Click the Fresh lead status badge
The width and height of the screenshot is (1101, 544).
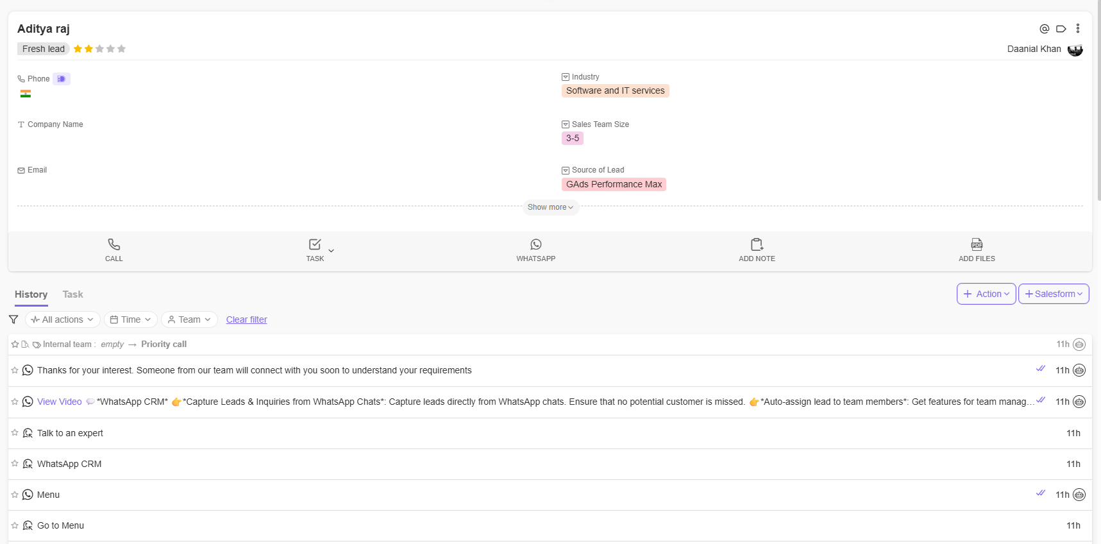point(44,49)
